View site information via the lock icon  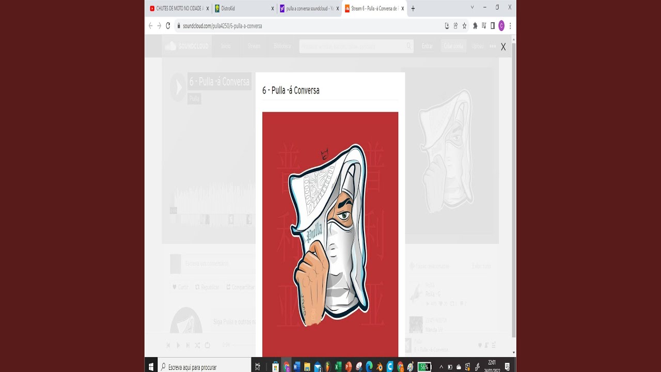click(179, 25)
